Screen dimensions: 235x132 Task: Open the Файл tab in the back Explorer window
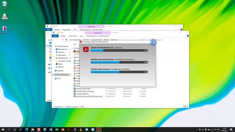pyautogui.click(x=49, y=30)
